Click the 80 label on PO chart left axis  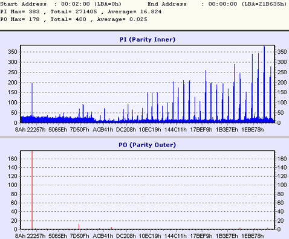14,194
